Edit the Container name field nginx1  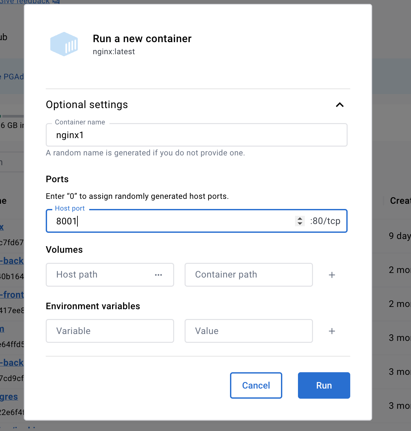(x=197, y=135)
